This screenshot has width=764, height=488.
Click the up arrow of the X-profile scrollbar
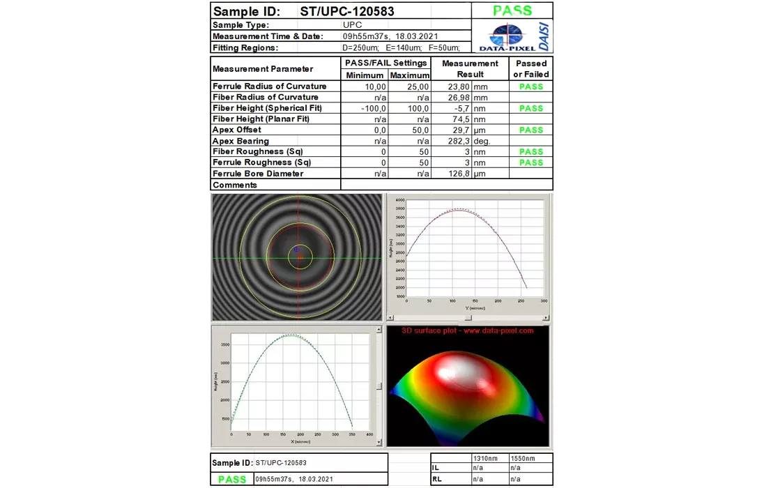[x=379, y=330]
